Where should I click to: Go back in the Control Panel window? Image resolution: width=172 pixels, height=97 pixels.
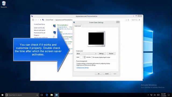click(x=33, y=20)
